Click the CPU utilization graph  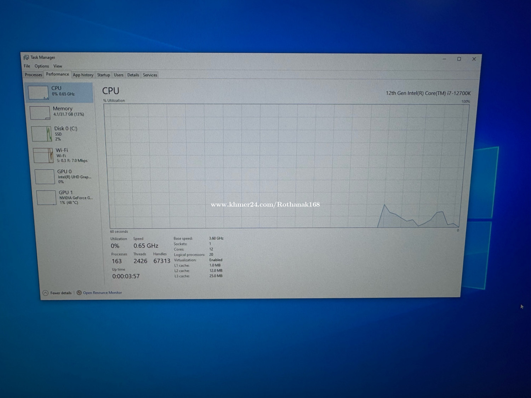coord(287,166)
